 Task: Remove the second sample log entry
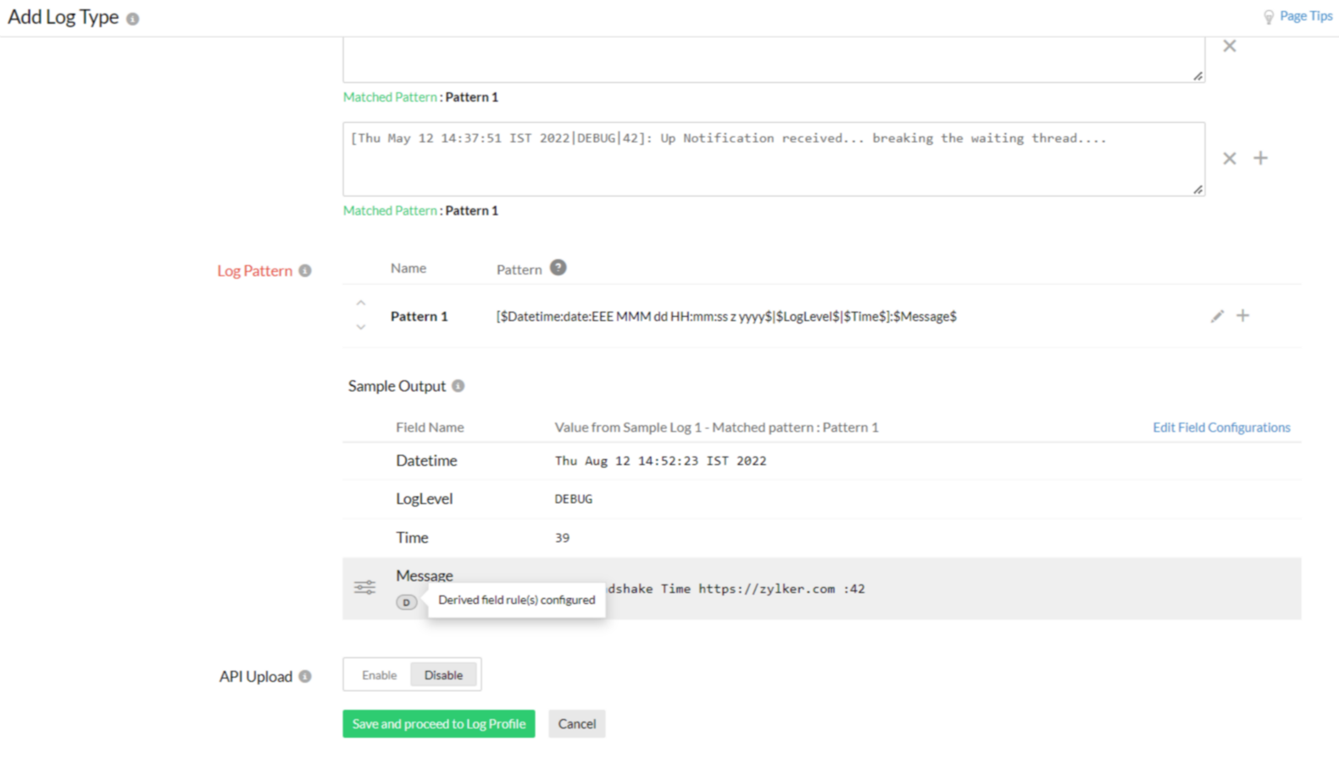tap(1229, 158)
